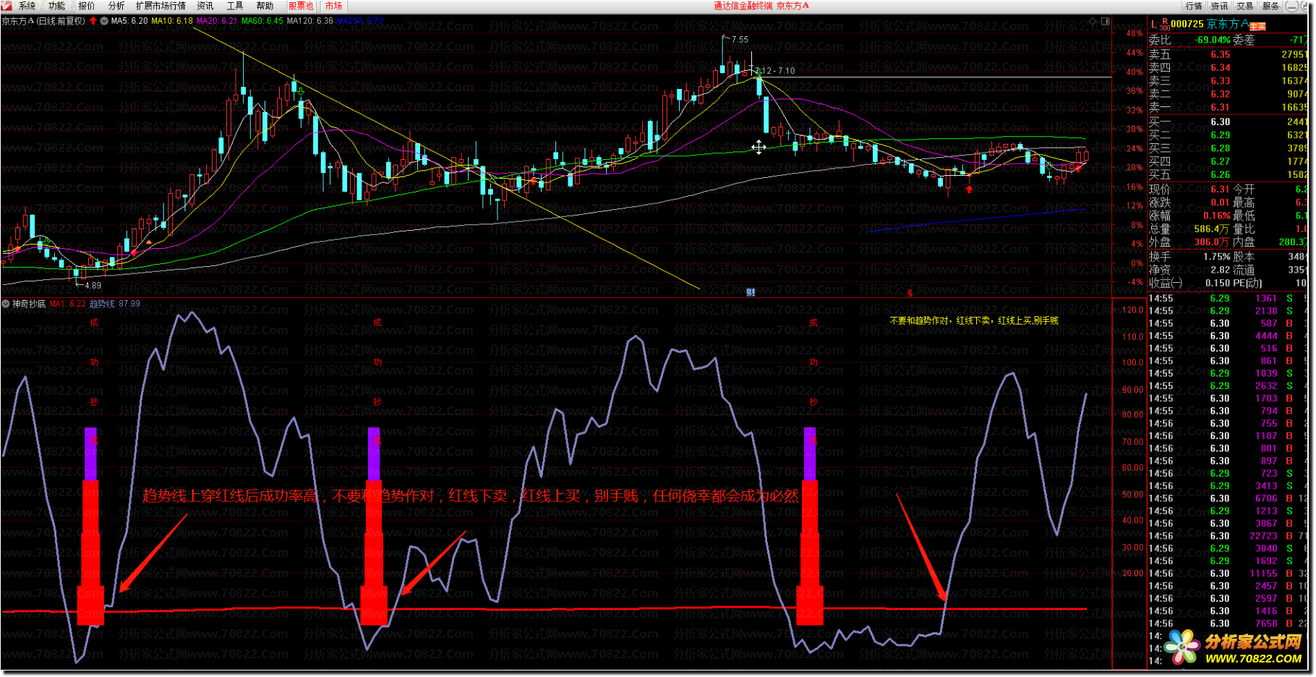Click the 涨幅 0.16% value
This screenshot has height=677, width=1316.
pos(1217,216)
